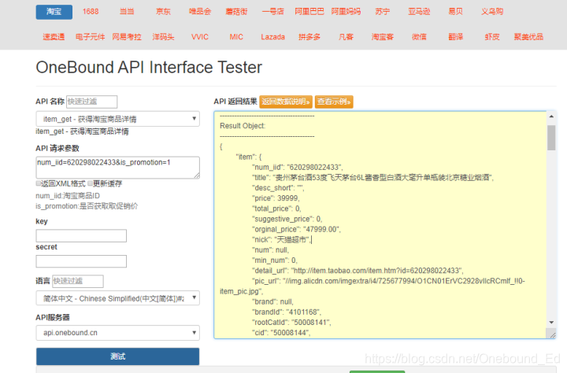
Task: Open the 蘑菇街 tab
Action: point(236,12)
